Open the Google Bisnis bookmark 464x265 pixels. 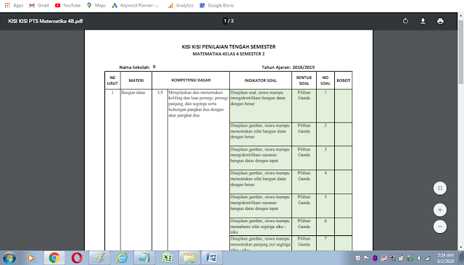217,5
